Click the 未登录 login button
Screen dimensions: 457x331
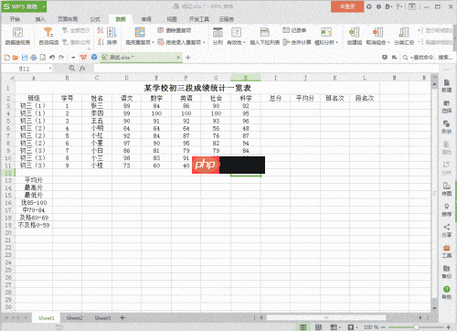(347, 6)
